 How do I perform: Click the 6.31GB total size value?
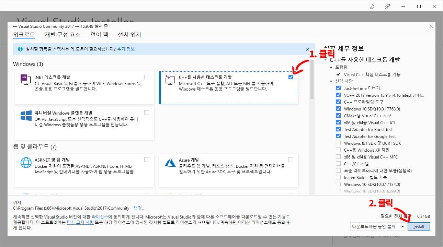[x=423, y=216]
